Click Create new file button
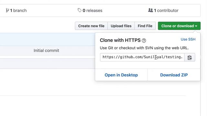This screenshot has height=116, width=207. [91, 26]
